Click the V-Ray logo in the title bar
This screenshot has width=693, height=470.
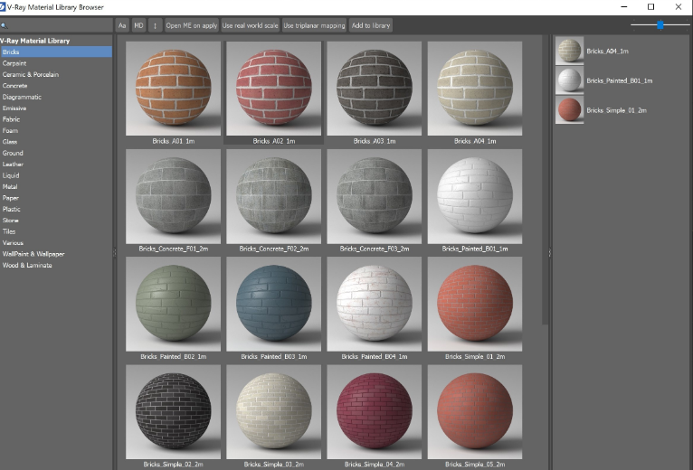3,7
